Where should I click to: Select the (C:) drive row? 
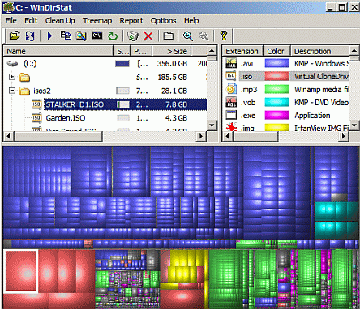point(105,64)
